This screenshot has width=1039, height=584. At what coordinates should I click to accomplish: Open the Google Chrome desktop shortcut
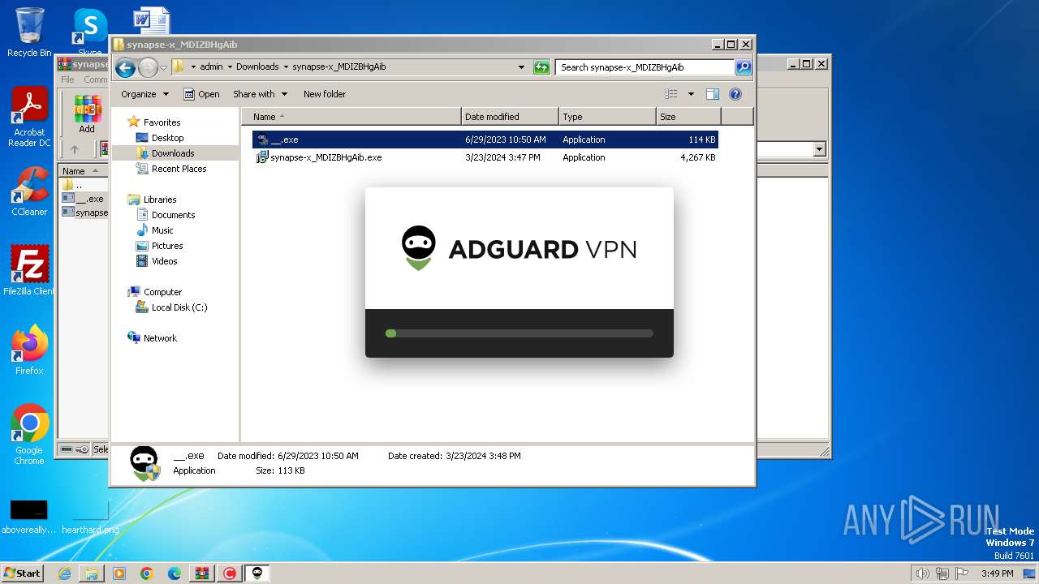pos(29,435)
